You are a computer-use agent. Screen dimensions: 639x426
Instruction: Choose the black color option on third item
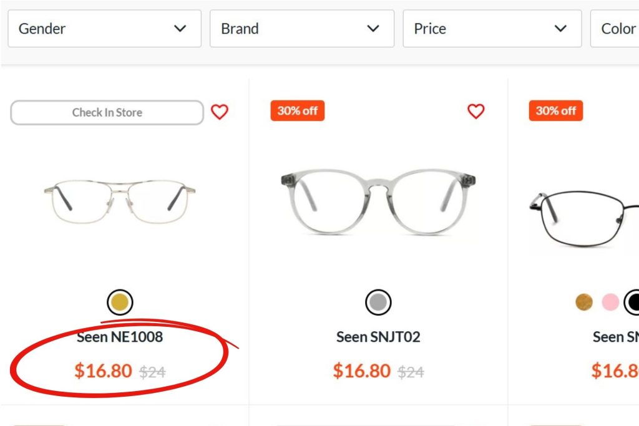coord(632,301)
